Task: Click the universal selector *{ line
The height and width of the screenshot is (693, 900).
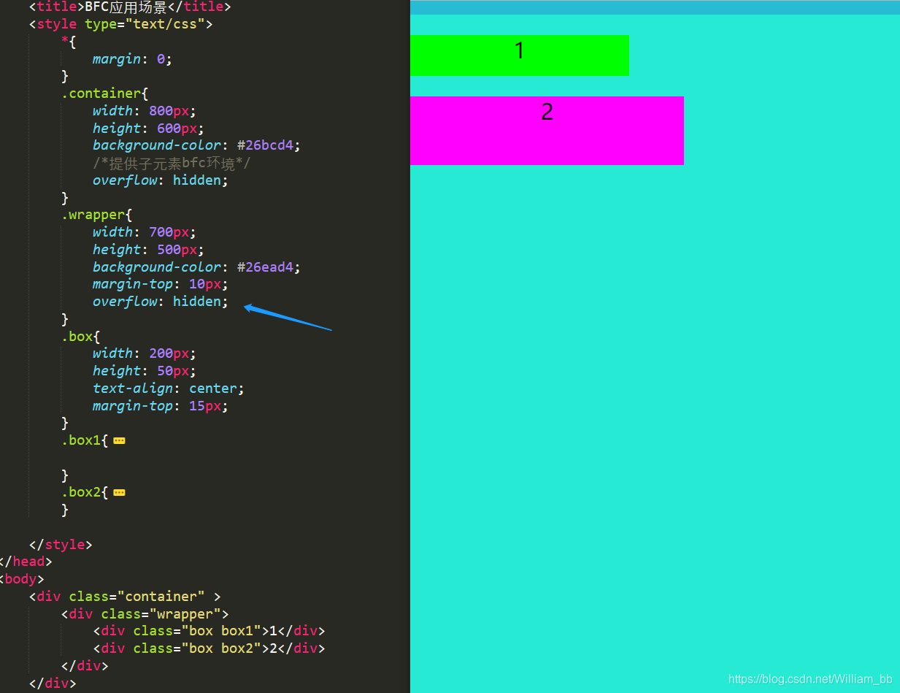Action: click(69, 42)
